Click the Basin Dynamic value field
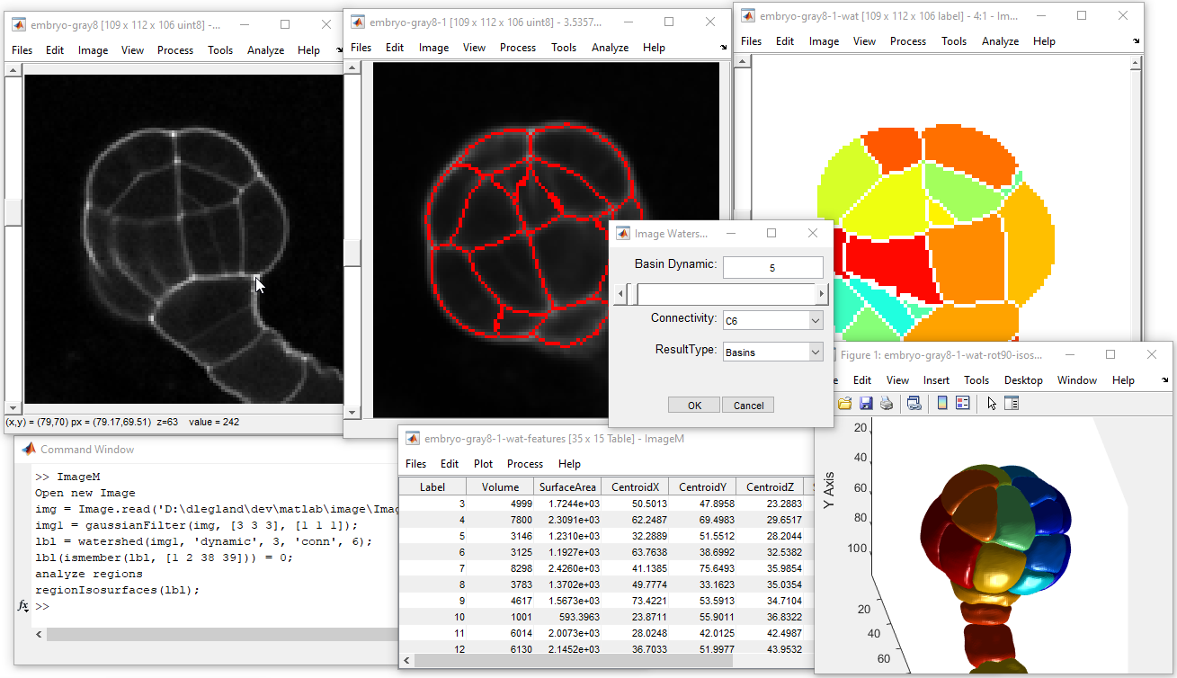 772,268
